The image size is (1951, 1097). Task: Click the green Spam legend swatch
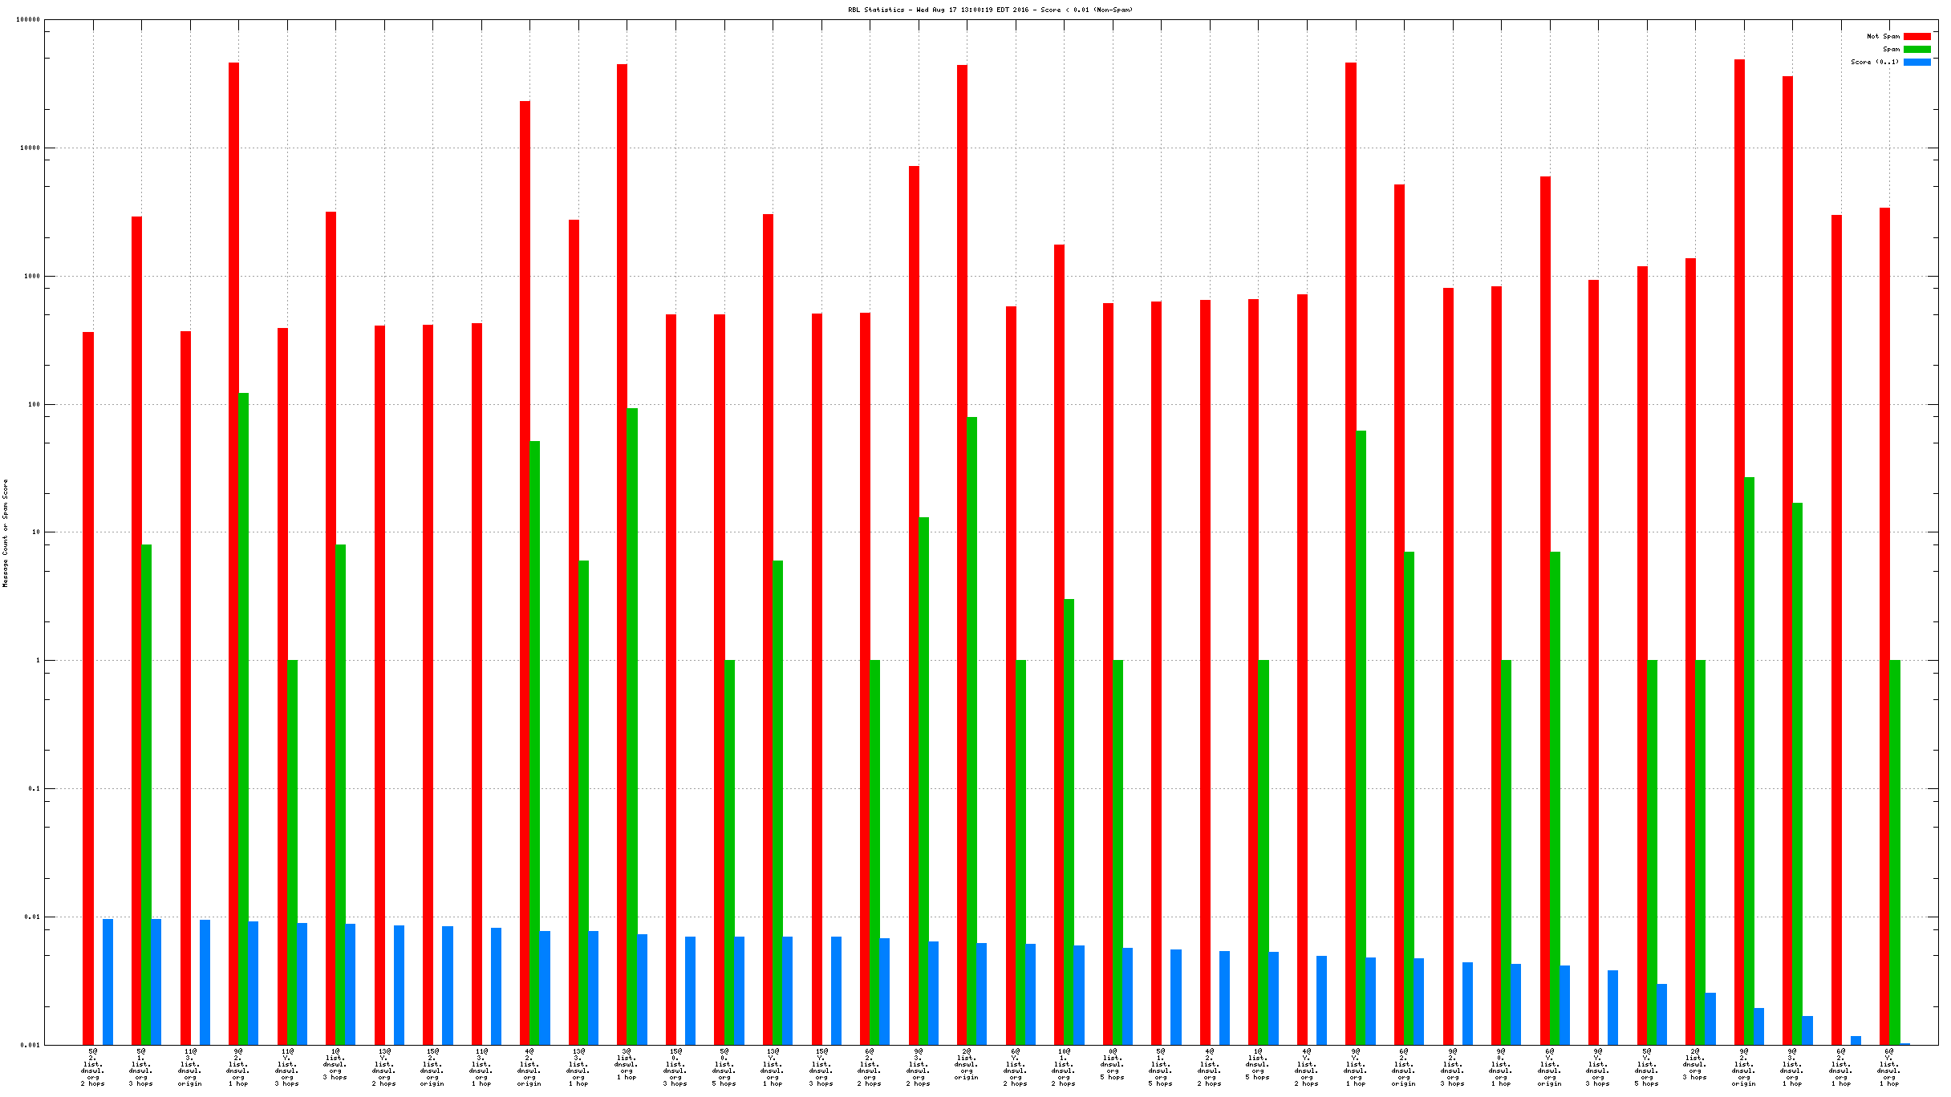tap(1917, 49)
